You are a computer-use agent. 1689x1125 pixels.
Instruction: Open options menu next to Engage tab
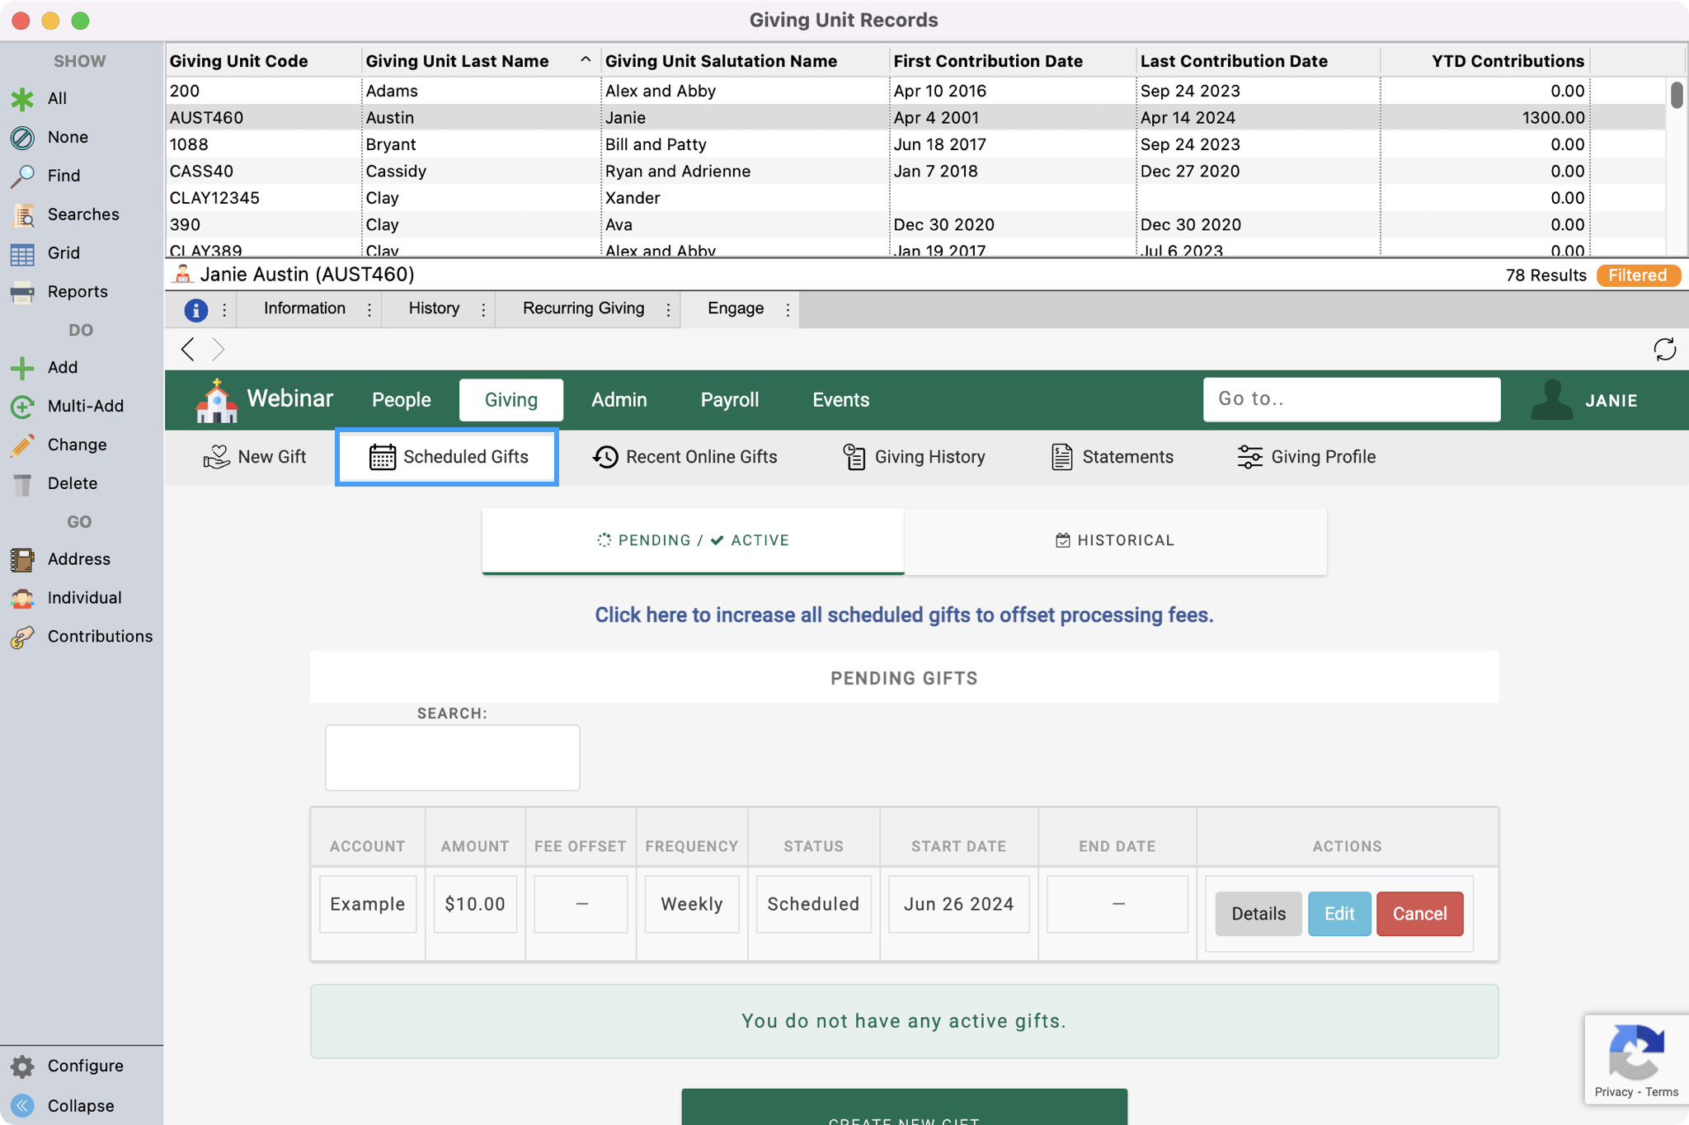788,309
